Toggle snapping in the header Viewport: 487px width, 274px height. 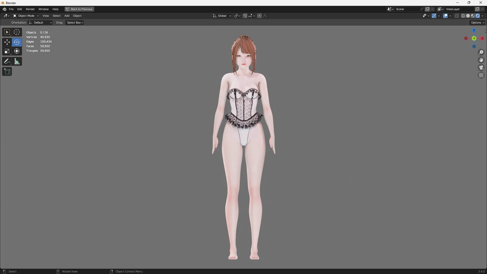click(245, 15)
